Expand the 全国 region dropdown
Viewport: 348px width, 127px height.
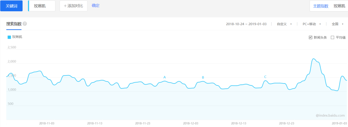click(337, 24)
